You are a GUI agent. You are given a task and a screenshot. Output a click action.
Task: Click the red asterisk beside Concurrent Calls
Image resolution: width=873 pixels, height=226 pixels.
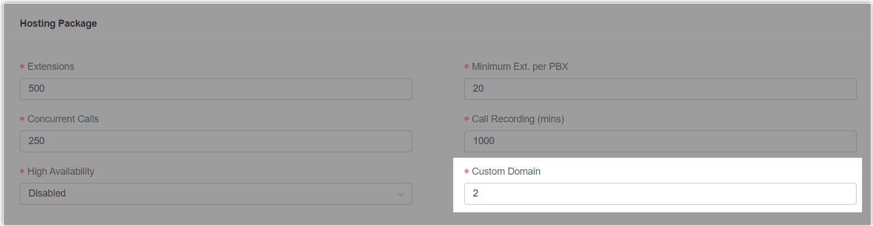point(22,120)
